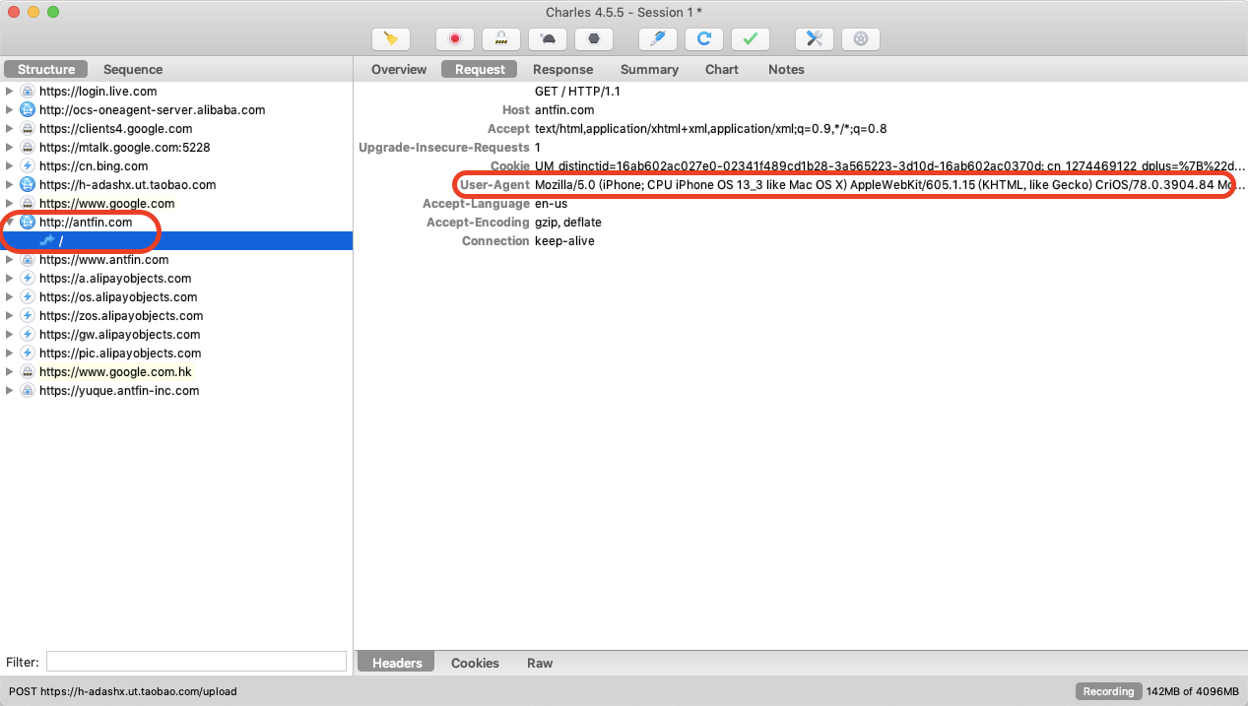Select the https://os.alipayobjects.com host row
1248x706 pixels.
[x=176, y=297]
